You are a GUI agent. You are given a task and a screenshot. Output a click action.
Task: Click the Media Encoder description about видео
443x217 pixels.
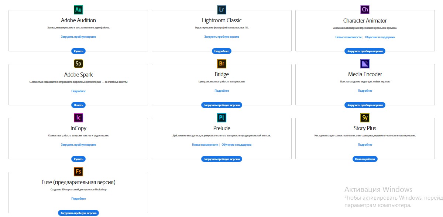click(365, 82)
